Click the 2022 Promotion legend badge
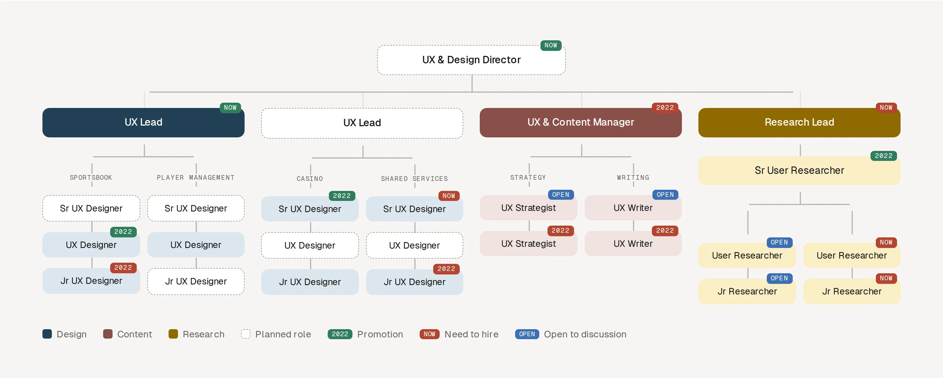 coord(340,334)
